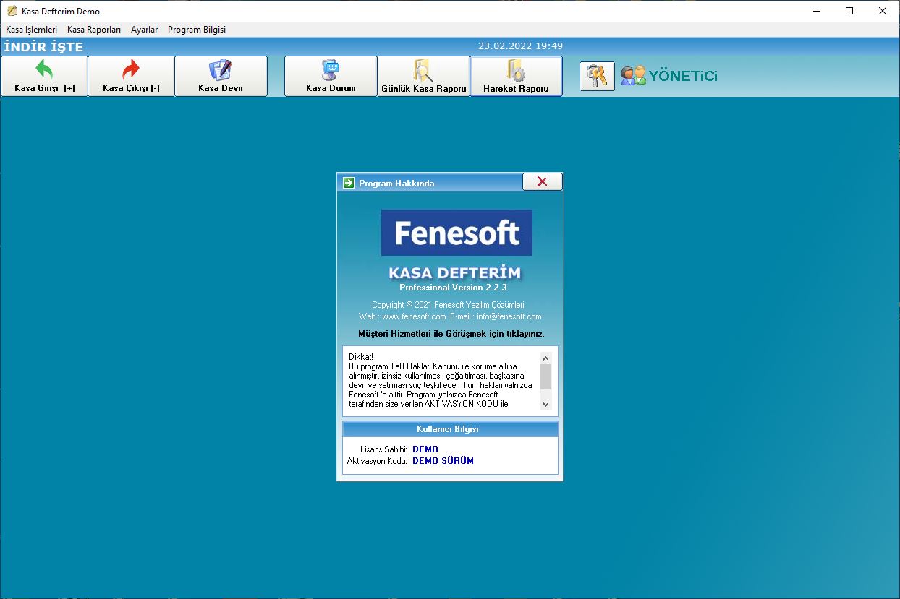Click the license text scrollbar up arrow
The image size is (900, 599).
click(x=545, y=358)
